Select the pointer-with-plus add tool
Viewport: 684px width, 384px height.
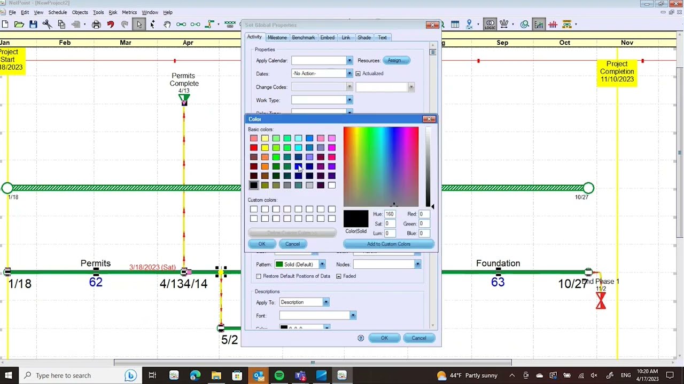click(x=153, y=24)
